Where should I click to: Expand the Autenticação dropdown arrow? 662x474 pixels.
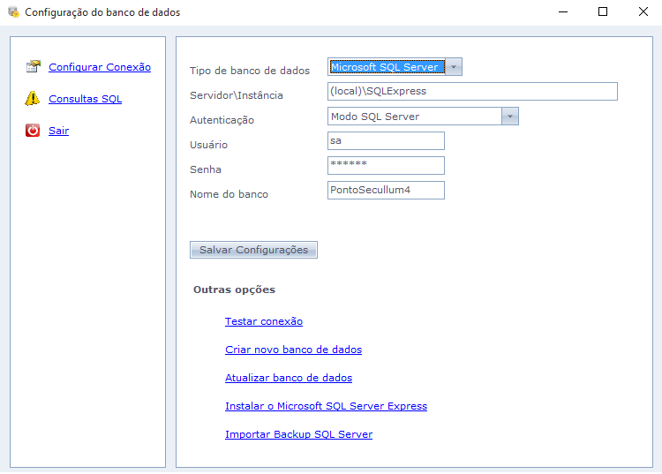click(x=509, y=117)
